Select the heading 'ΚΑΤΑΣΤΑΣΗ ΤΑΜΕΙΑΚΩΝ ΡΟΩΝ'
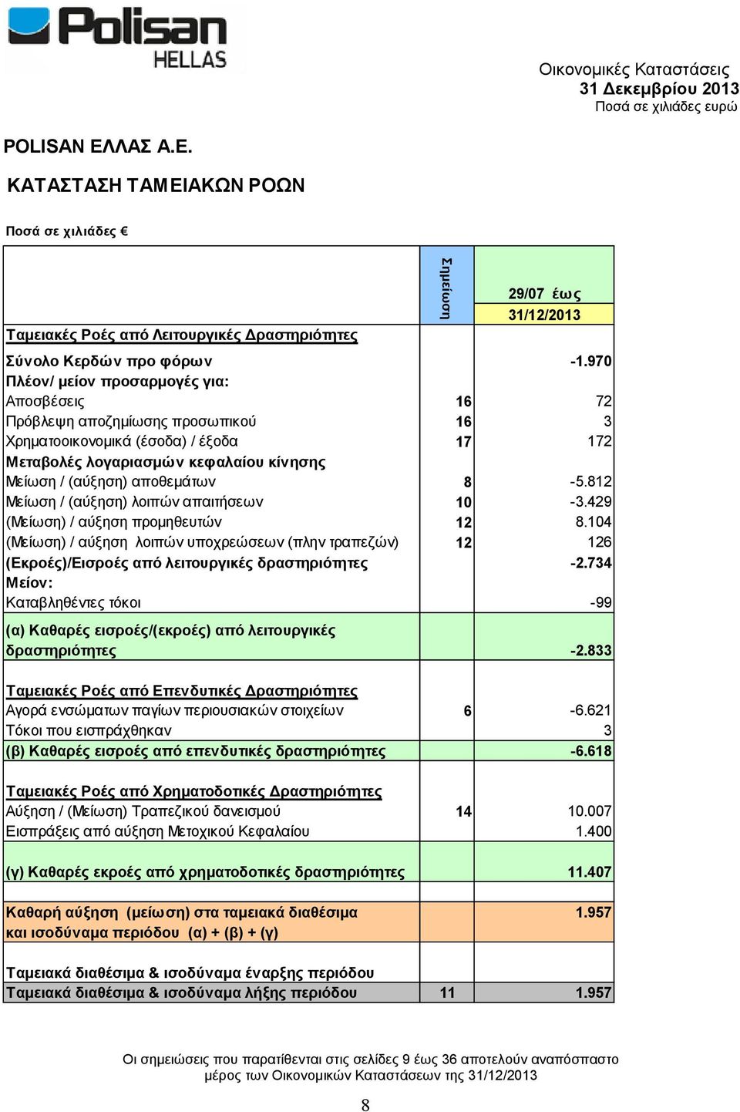Image resolution: width=740 pixels, height=1112 pixels. [156, 185]
